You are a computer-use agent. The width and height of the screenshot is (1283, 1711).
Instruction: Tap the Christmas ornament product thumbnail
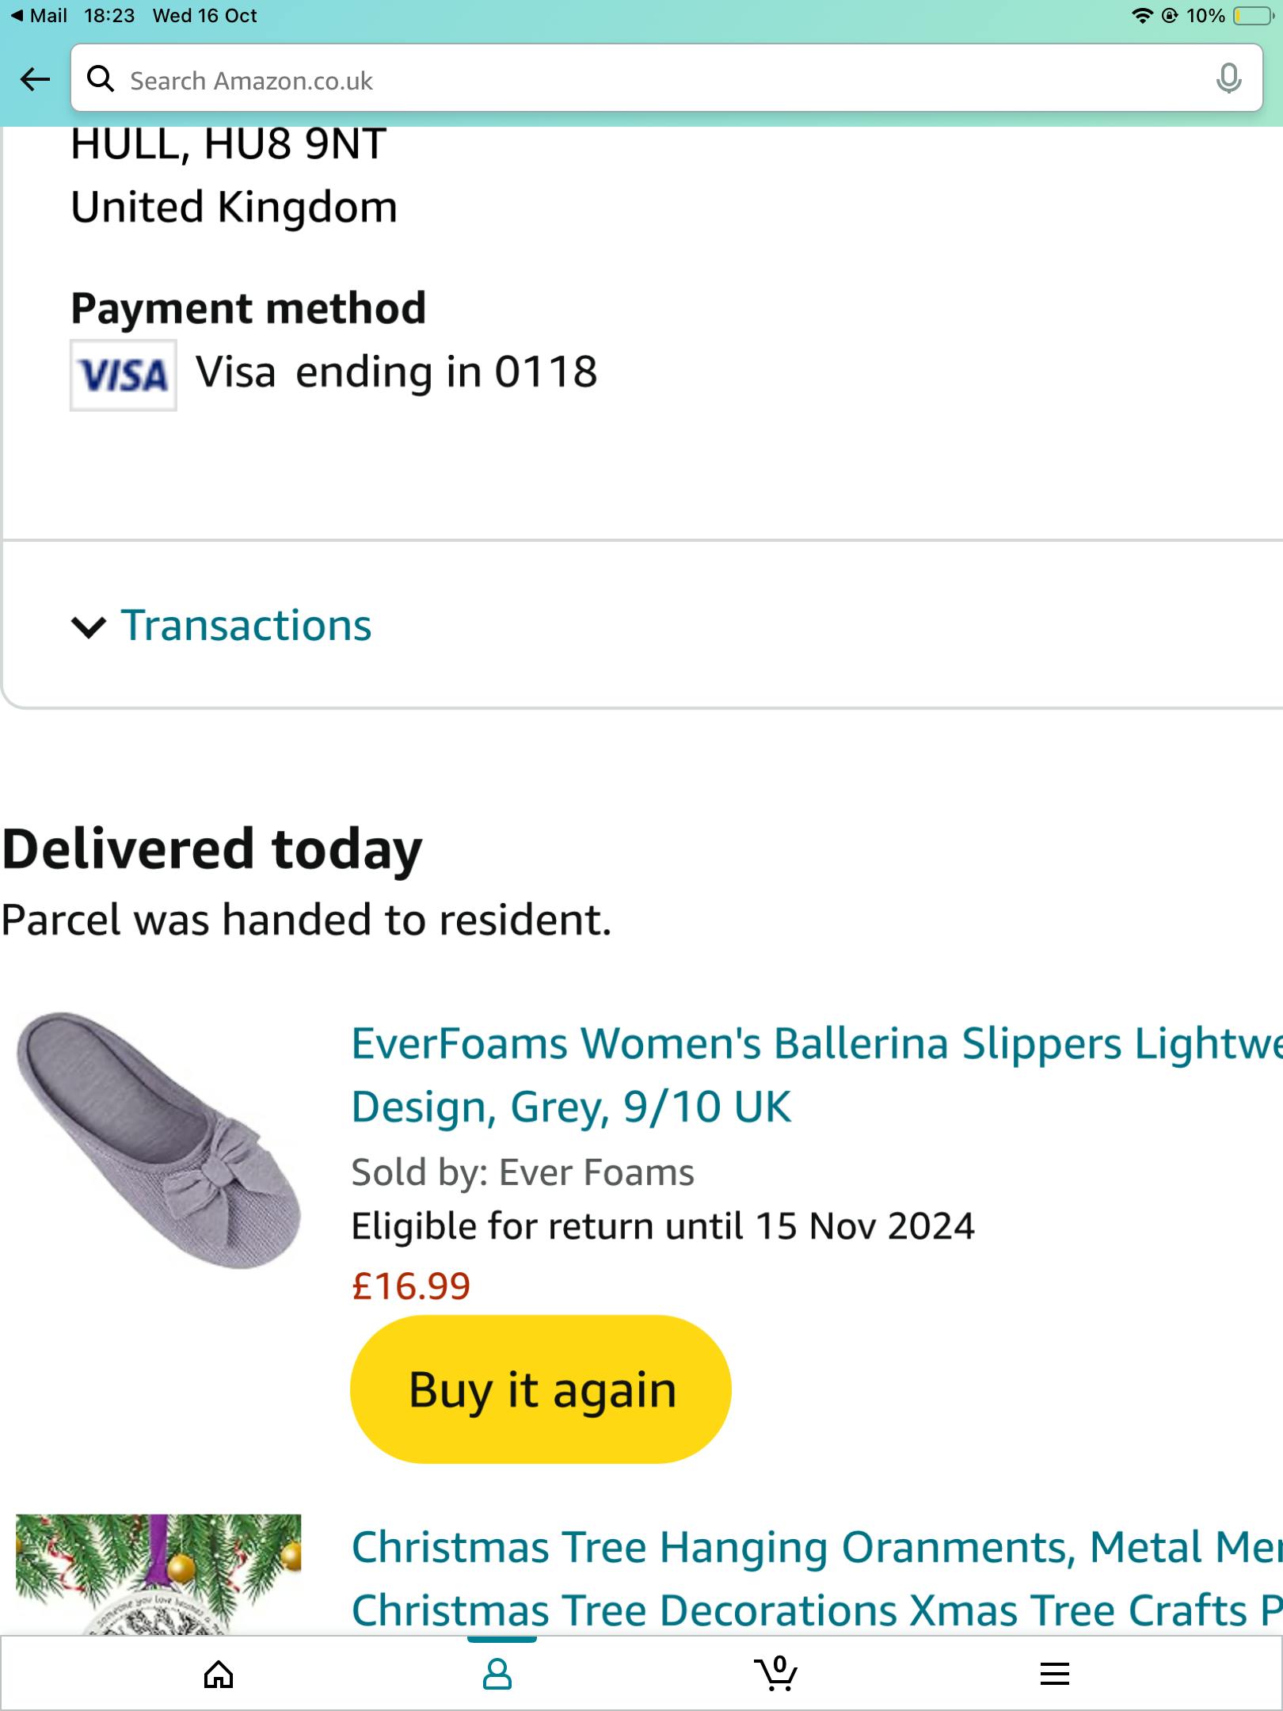coord(158,1573)
